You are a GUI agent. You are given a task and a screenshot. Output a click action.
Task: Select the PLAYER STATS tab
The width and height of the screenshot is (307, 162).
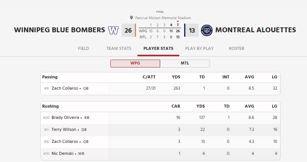(x=158, y=48)
